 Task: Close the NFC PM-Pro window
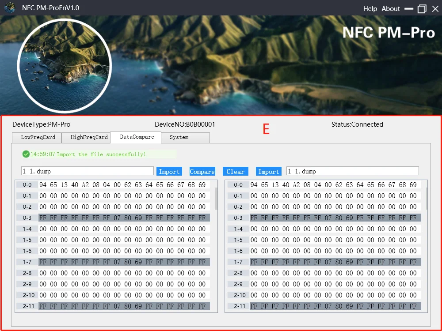point(435,9)
